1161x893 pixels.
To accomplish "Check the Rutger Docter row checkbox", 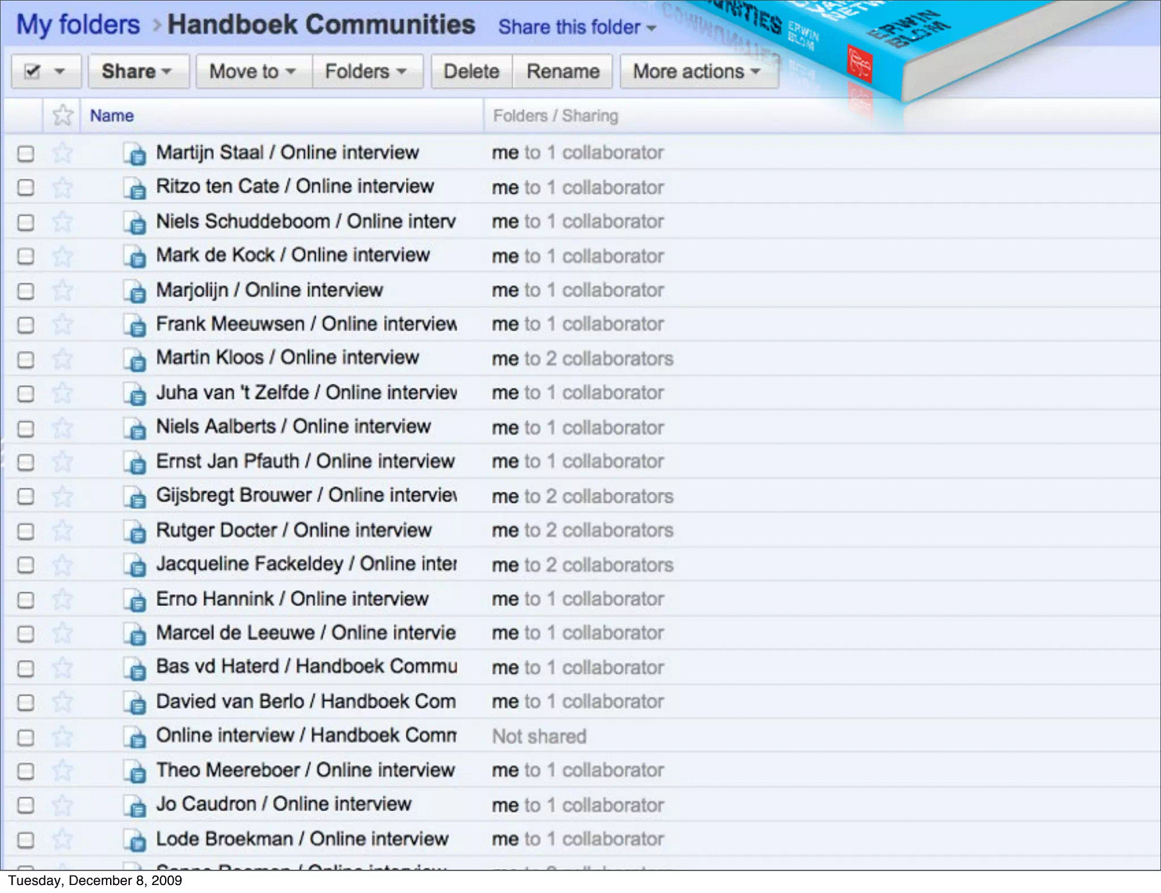I will [26, 531].
